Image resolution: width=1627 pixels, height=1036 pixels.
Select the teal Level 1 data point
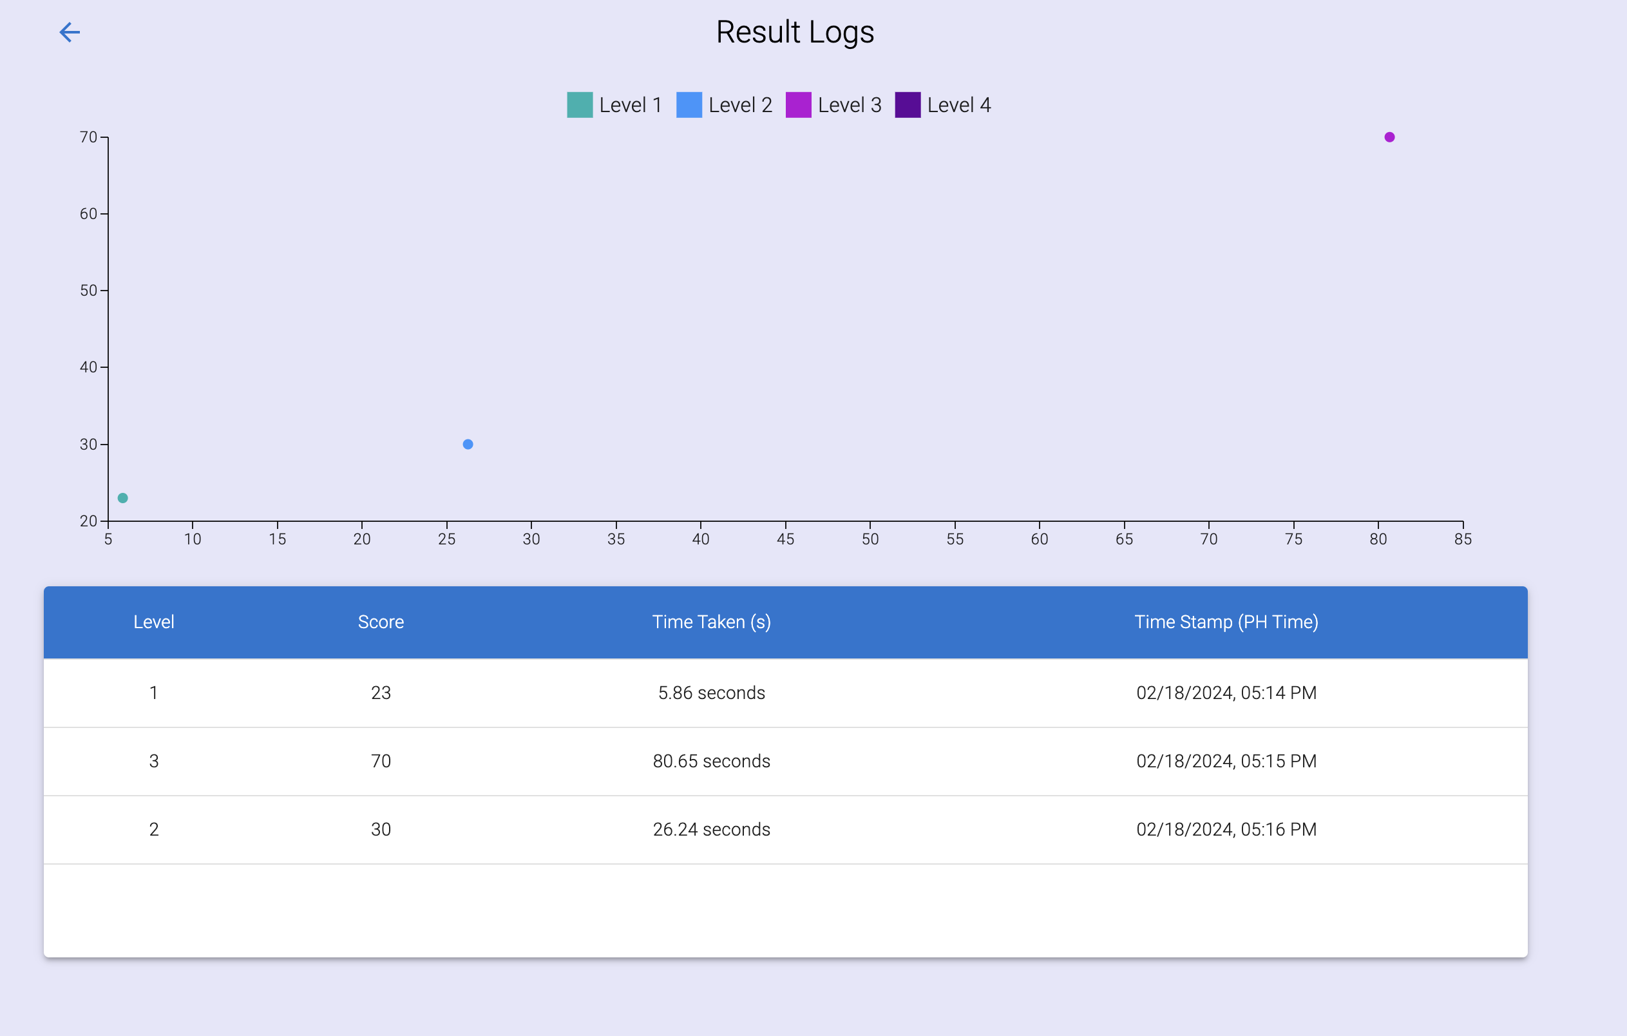[123, 498]
